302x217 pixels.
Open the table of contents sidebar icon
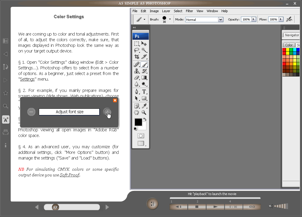click(5, 41)
